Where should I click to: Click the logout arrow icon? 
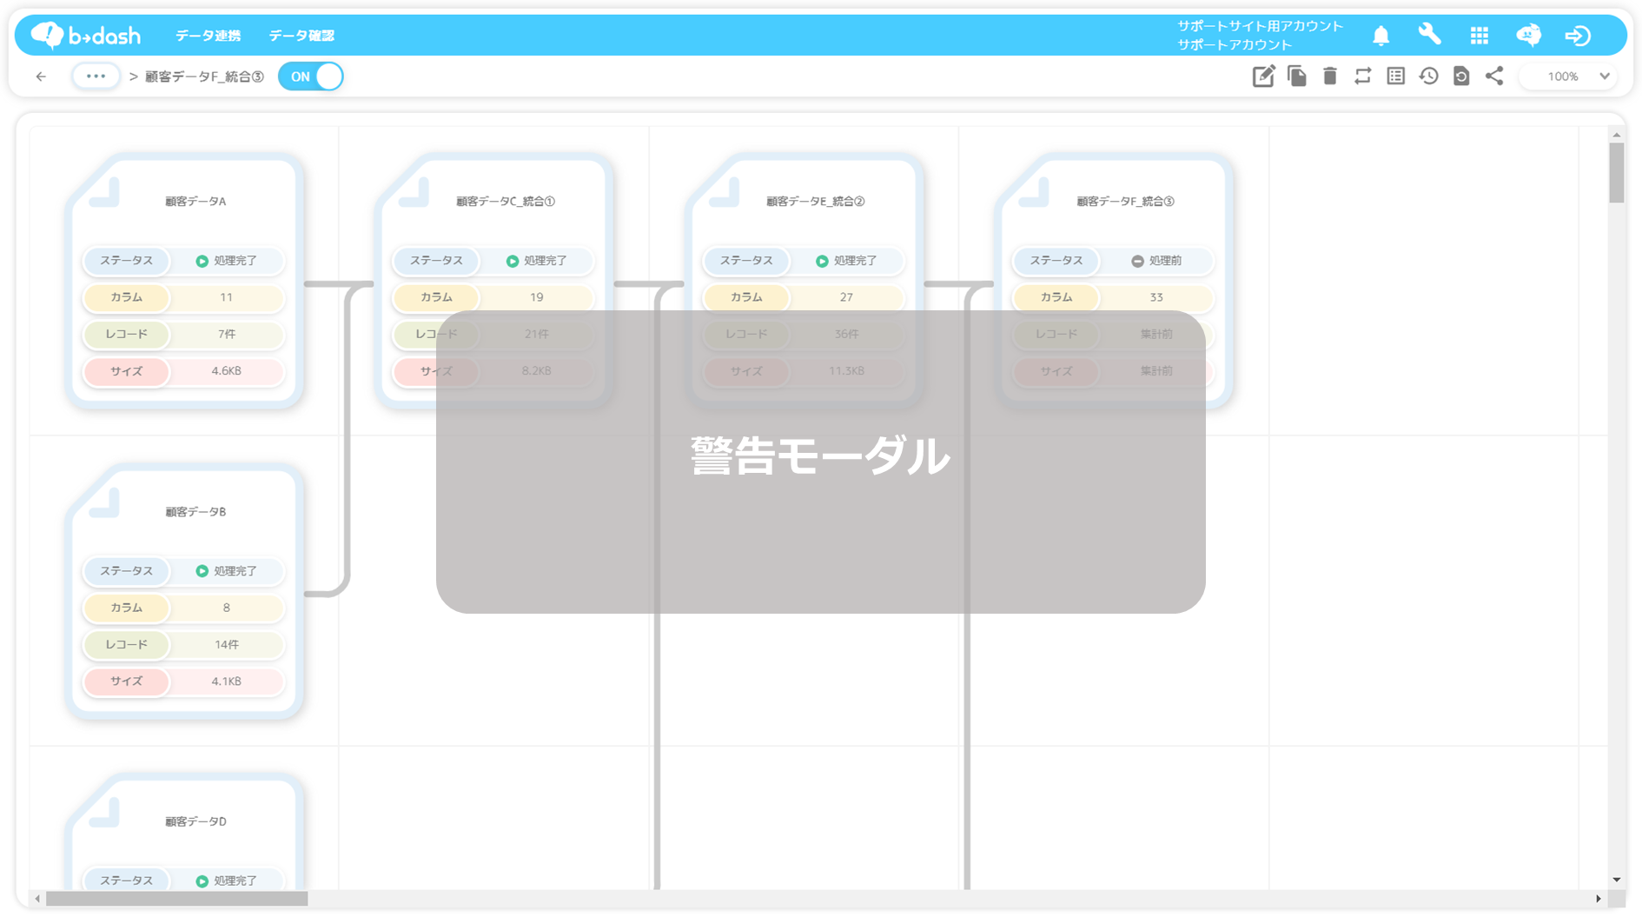[x=1578, y=36]
